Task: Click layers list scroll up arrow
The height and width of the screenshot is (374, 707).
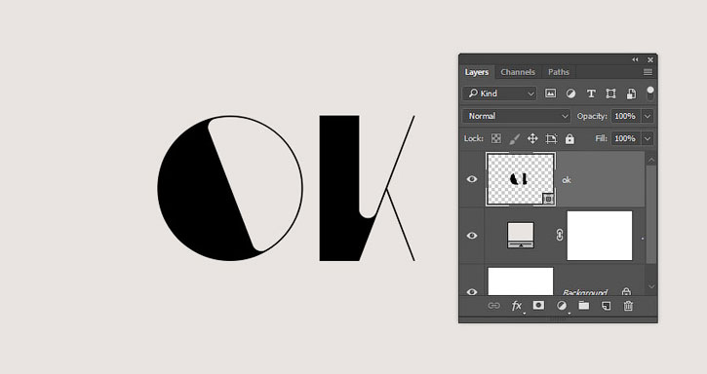Action: [651, 160]
